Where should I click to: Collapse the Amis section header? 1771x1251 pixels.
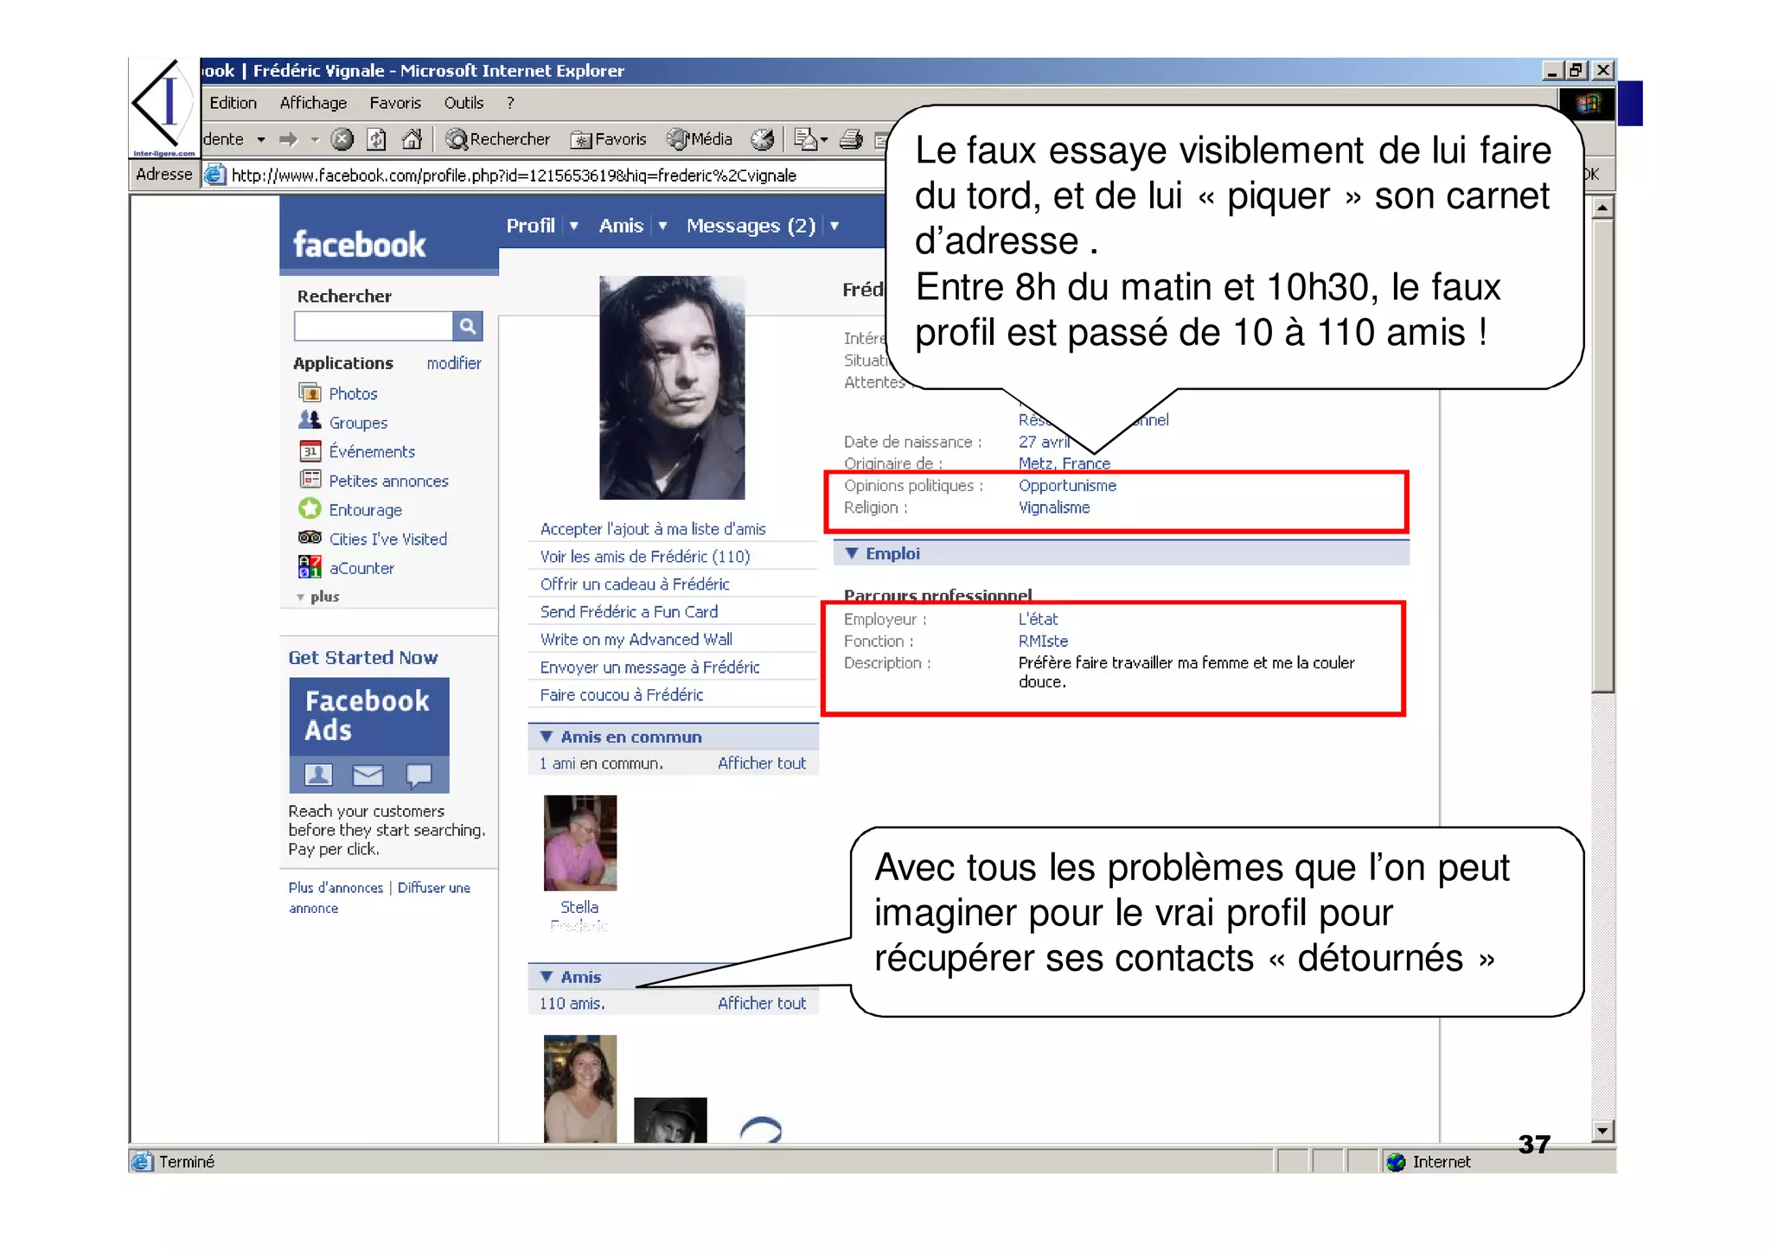[547, 977]
